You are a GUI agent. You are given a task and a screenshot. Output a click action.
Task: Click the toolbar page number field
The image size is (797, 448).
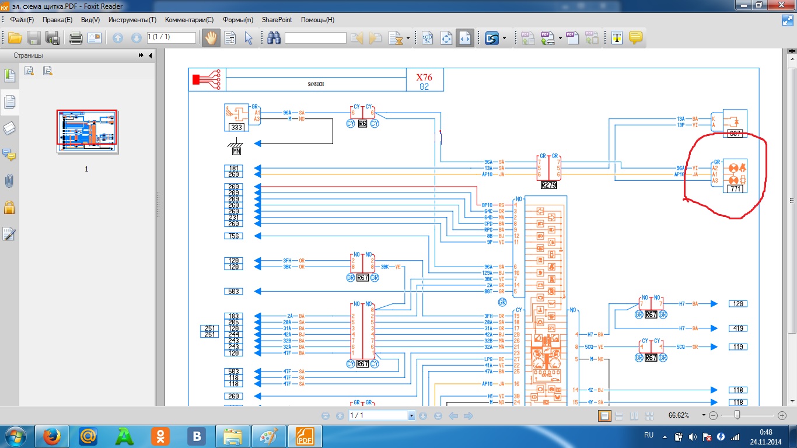pyautogui.click(x=171, y=37)
